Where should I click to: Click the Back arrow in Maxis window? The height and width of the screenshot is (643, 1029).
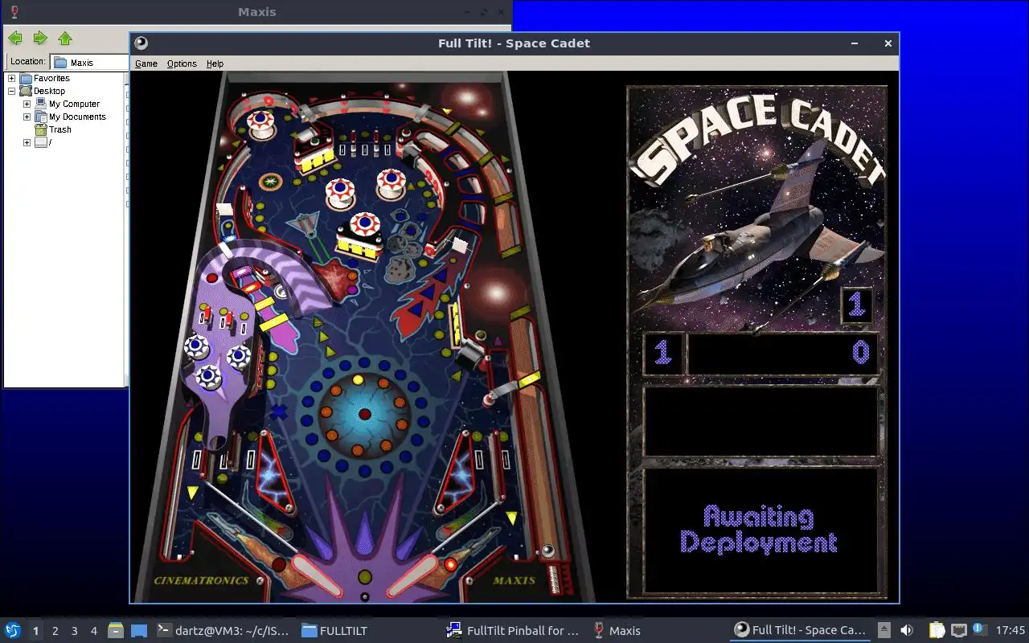click(x=15, y=38)
